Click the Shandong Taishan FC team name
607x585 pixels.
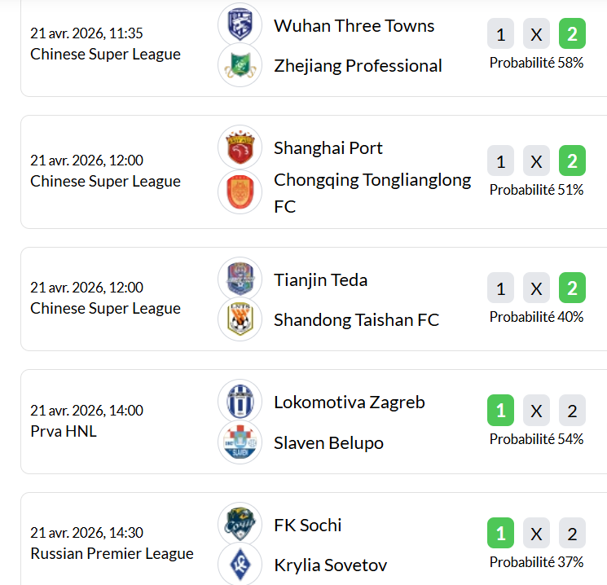pyautogui.click(x=356, y=320)
